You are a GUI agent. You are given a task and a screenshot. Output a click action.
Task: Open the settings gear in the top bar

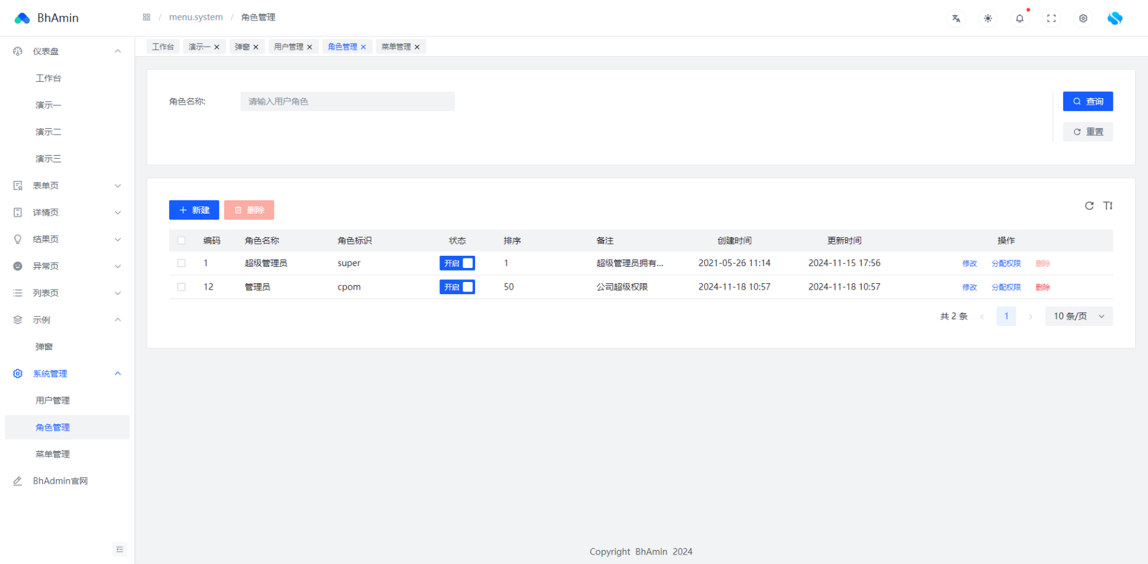click(x=1083, y=19)
